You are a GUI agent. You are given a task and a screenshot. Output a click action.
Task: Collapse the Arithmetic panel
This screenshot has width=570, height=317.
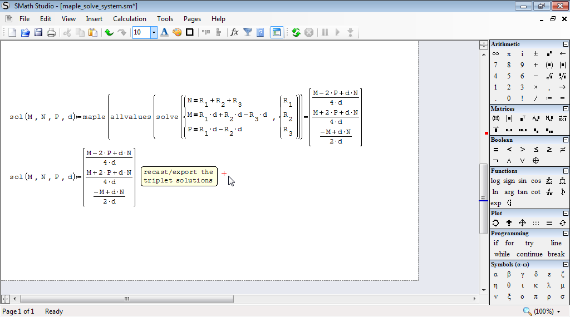566,44
